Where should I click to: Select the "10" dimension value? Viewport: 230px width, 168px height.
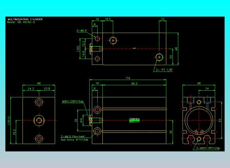(163, 19)
